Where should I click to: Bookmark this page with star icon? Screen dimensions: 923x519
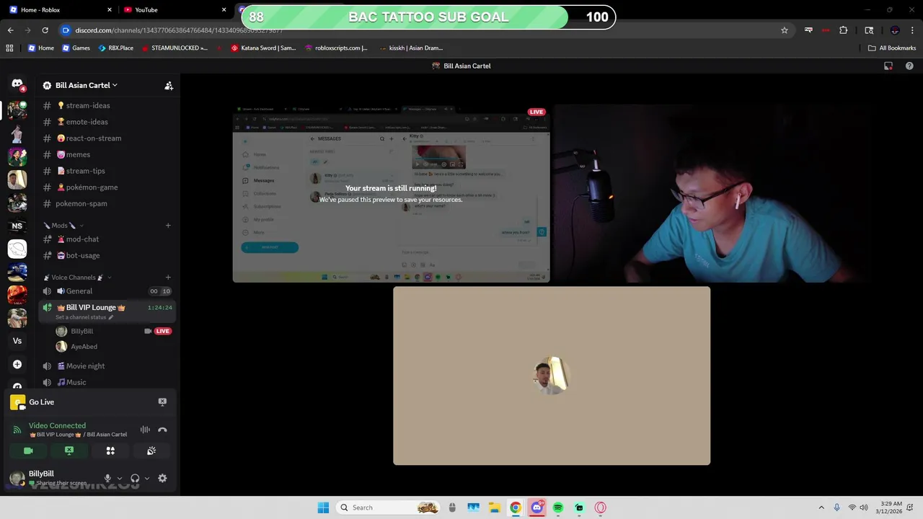coord(785,30)
